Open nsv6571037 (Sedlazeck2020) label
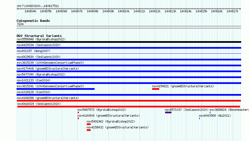This screenshot has height=141, width=249. pyautogui.click(x=187, y=110)
